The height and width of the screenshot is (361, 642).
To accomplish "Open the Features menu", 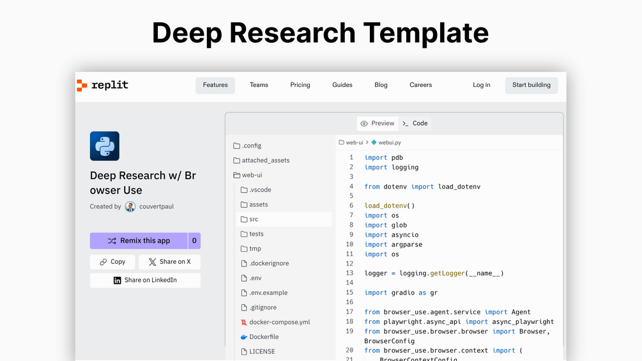I will pos(215,85).
